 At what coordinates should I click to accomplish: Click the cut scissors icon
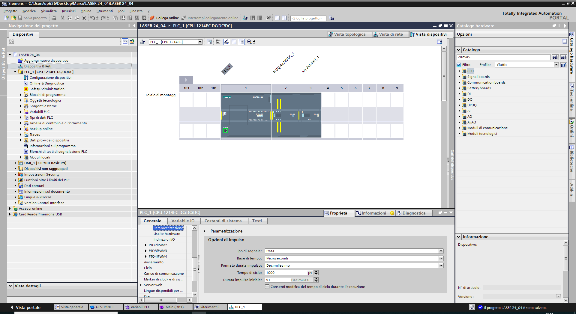coord(62,18)
